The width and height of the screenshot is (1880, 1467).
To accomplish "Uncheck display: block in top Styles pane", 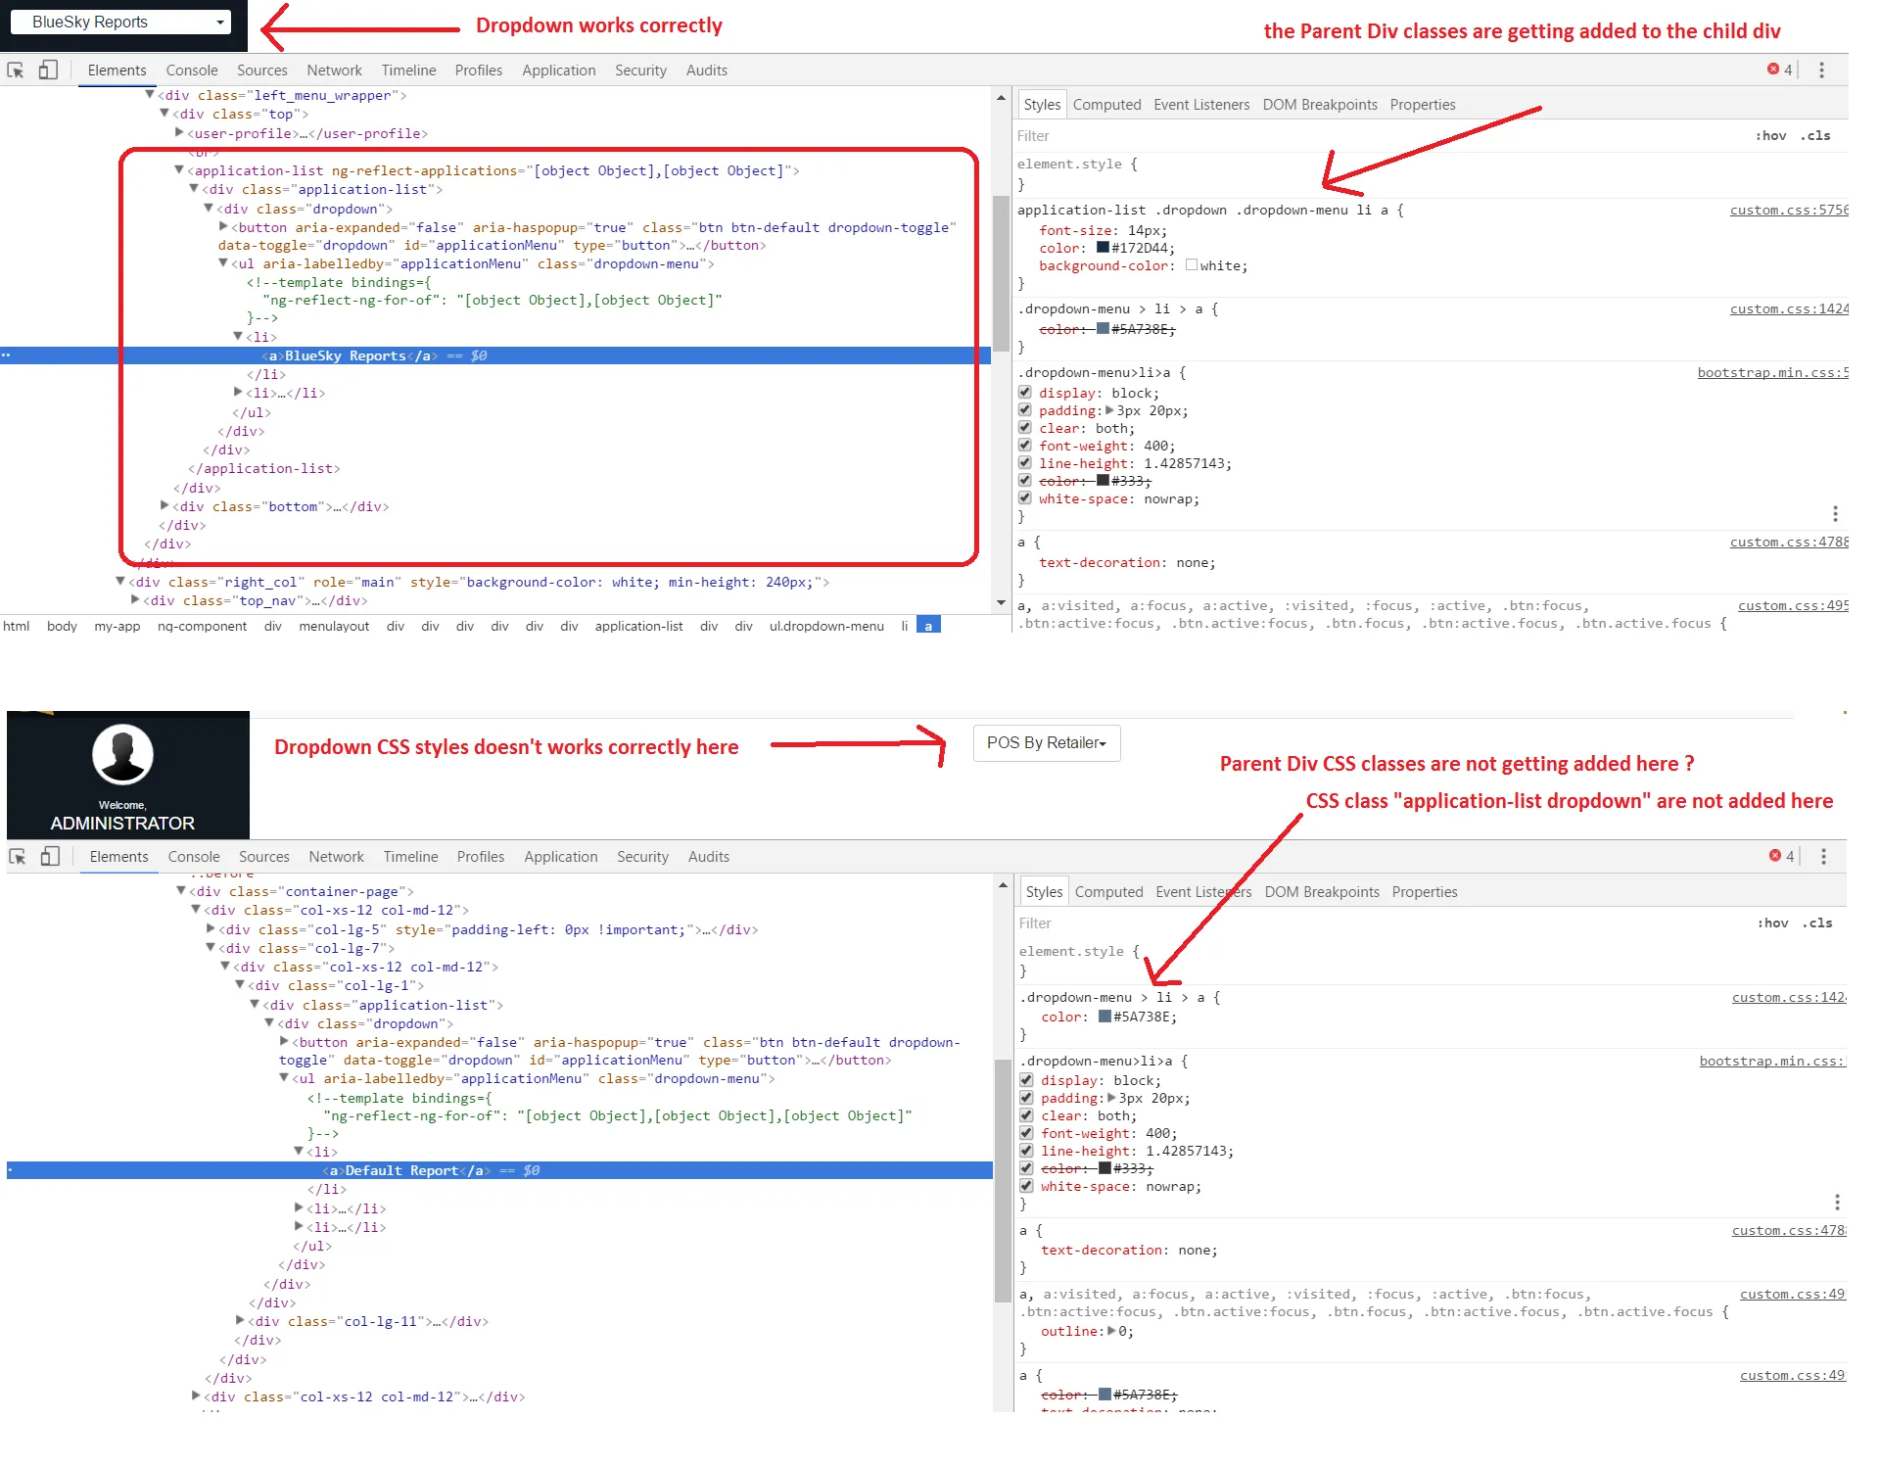I will [1025, 393].
